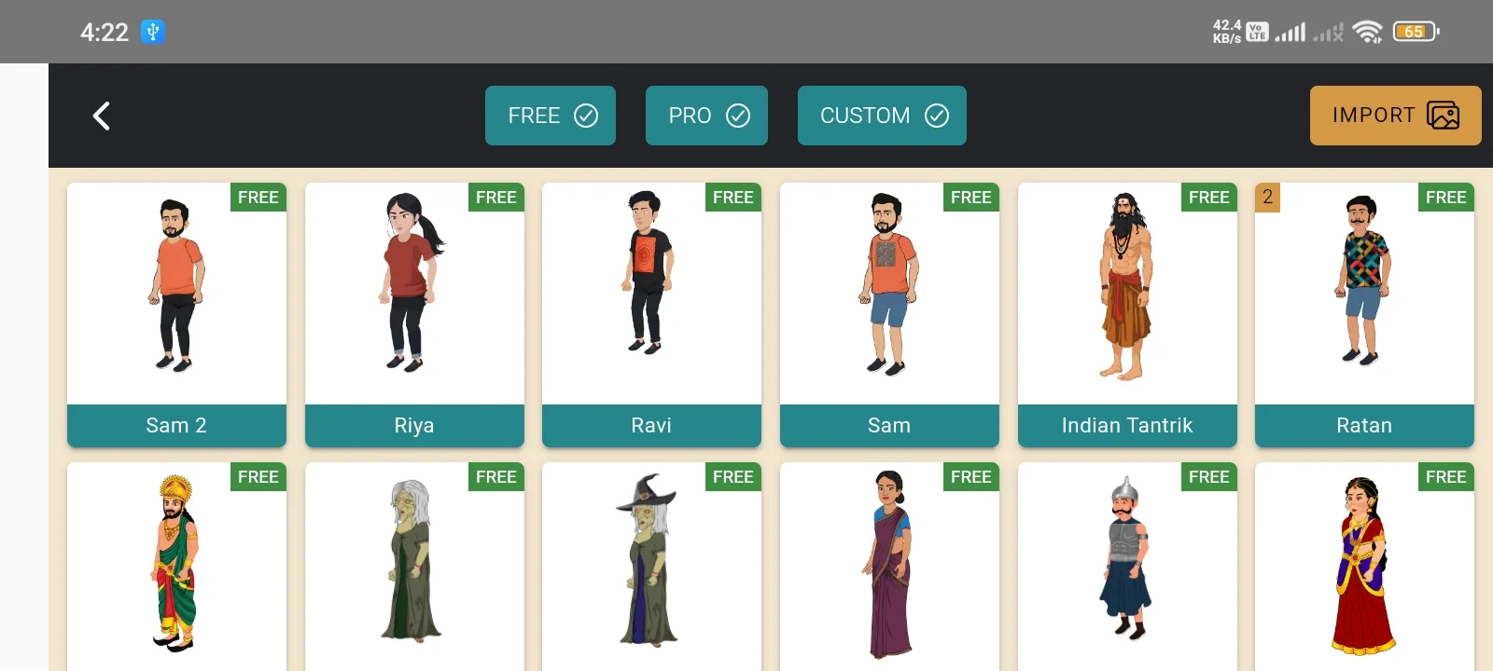Click the Ratan name label

1364,426
